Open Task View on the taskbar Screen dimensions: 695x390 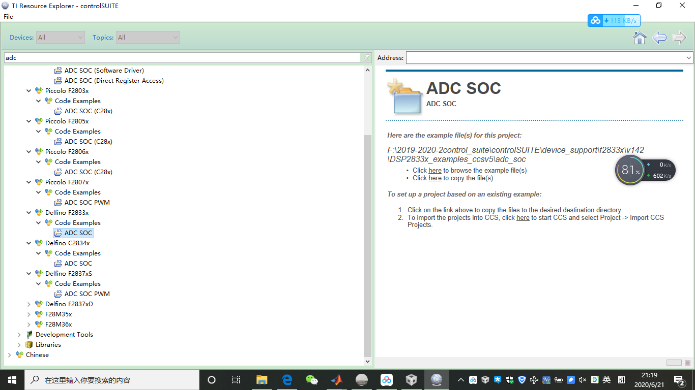[x=236, y=380]
